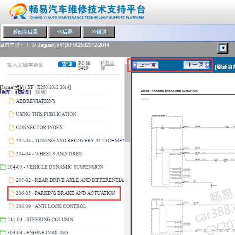The width and height of the screenshot is (235, 235).
Task: Expand 303-03 Engine Cooling folder icon
Action: pos(3,232)
